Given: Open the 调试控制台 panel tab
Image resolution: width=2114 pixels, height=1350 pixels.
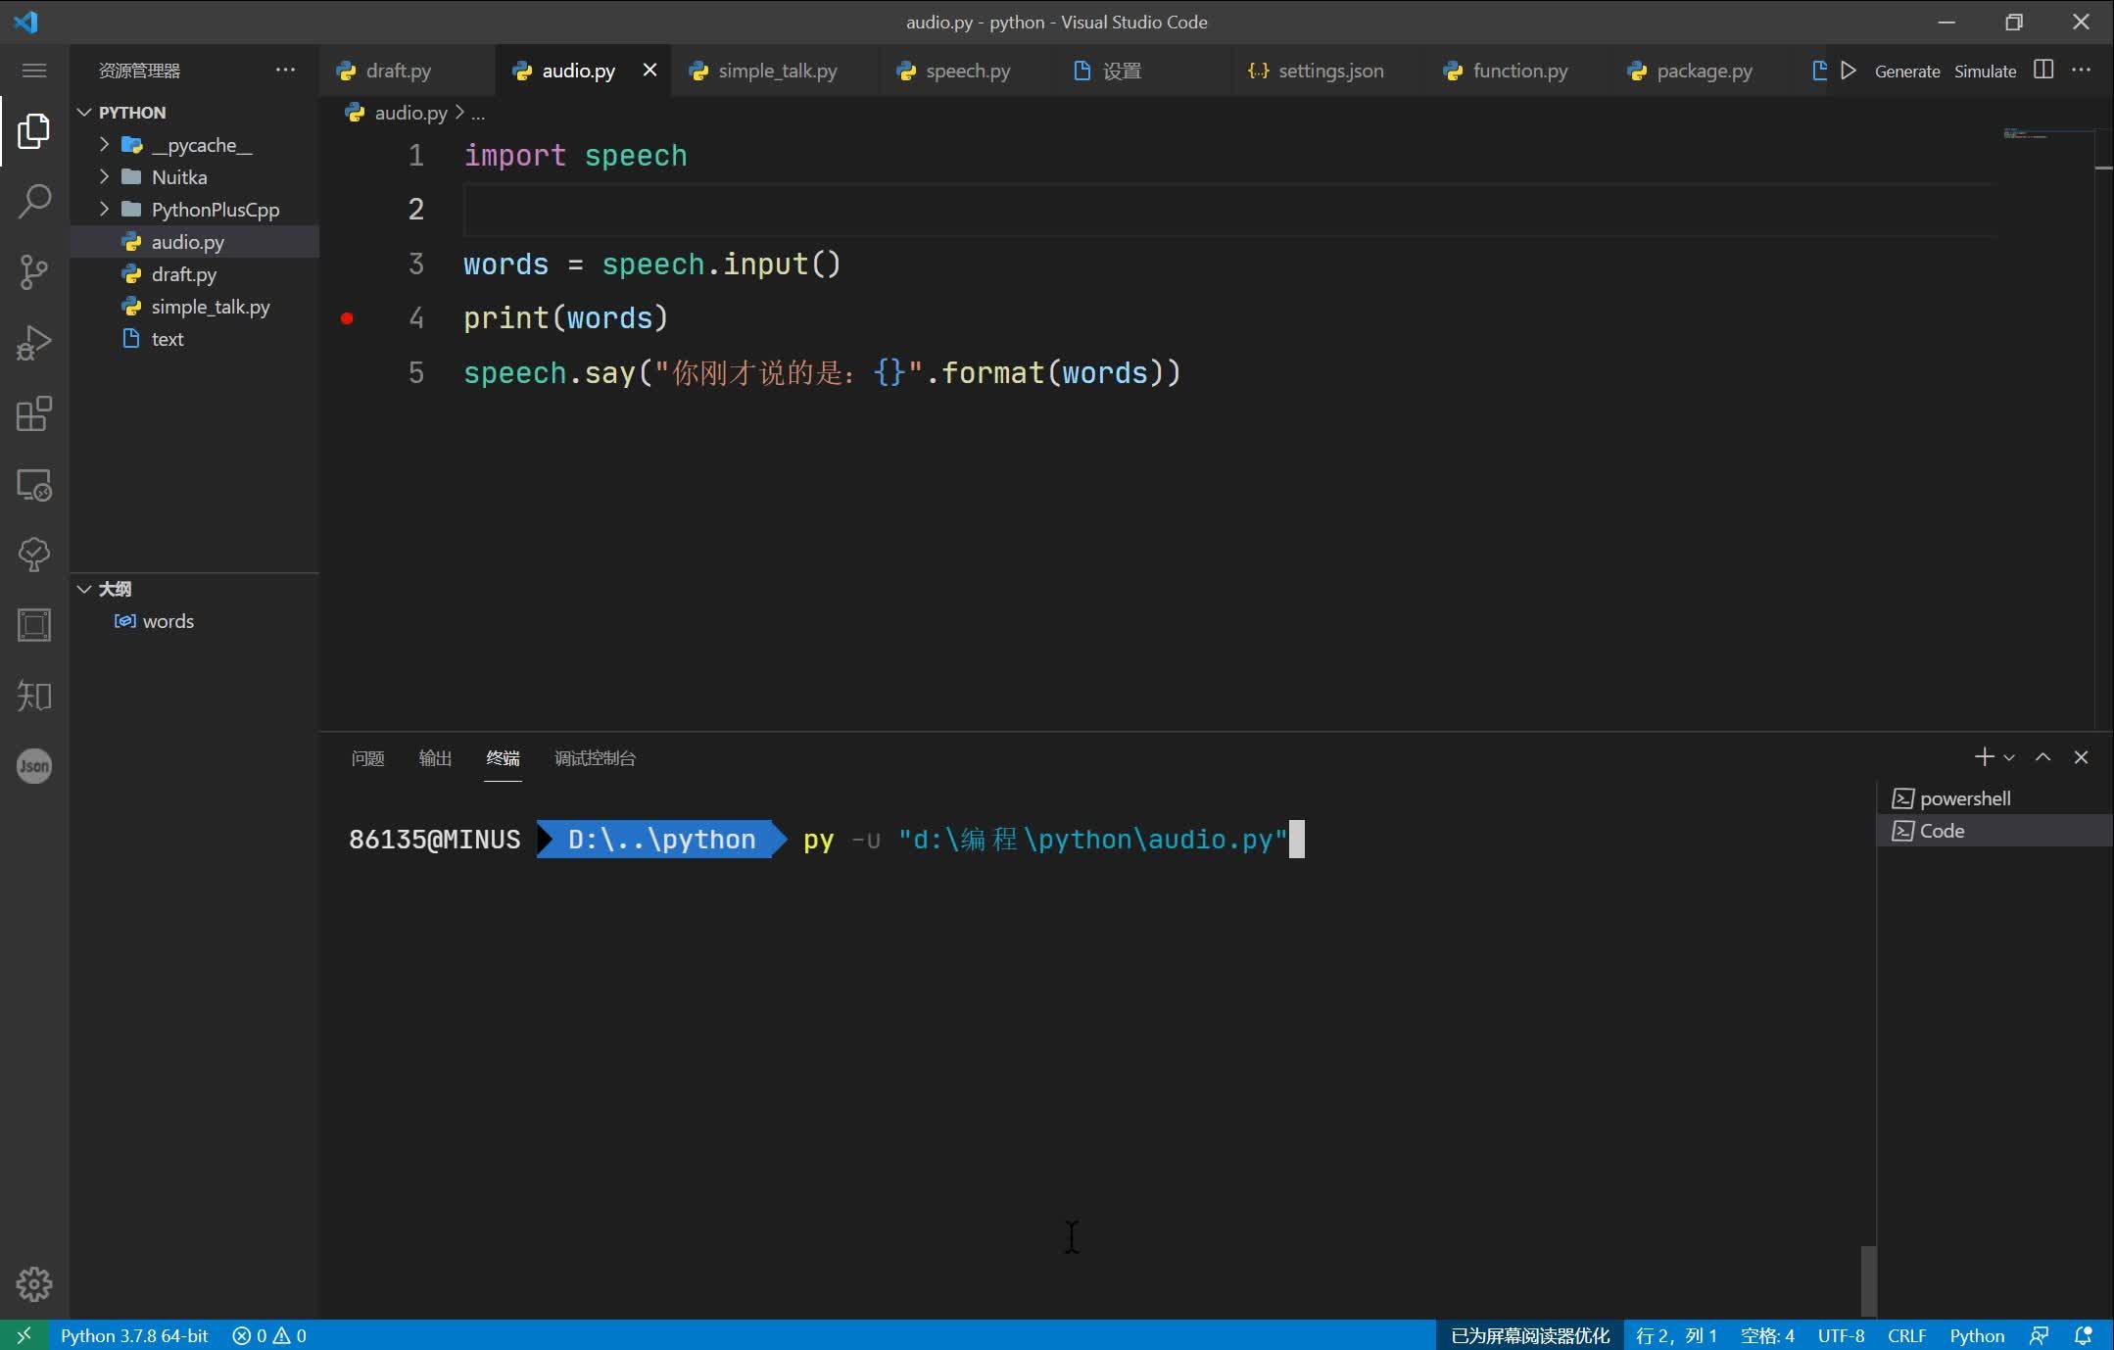Looking at the screenshot, I should [x=594, y=758].
